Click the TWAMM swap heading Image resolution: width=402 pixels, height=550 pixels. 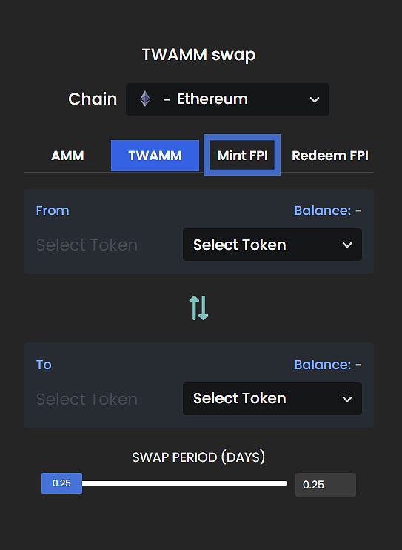[198, 55]
